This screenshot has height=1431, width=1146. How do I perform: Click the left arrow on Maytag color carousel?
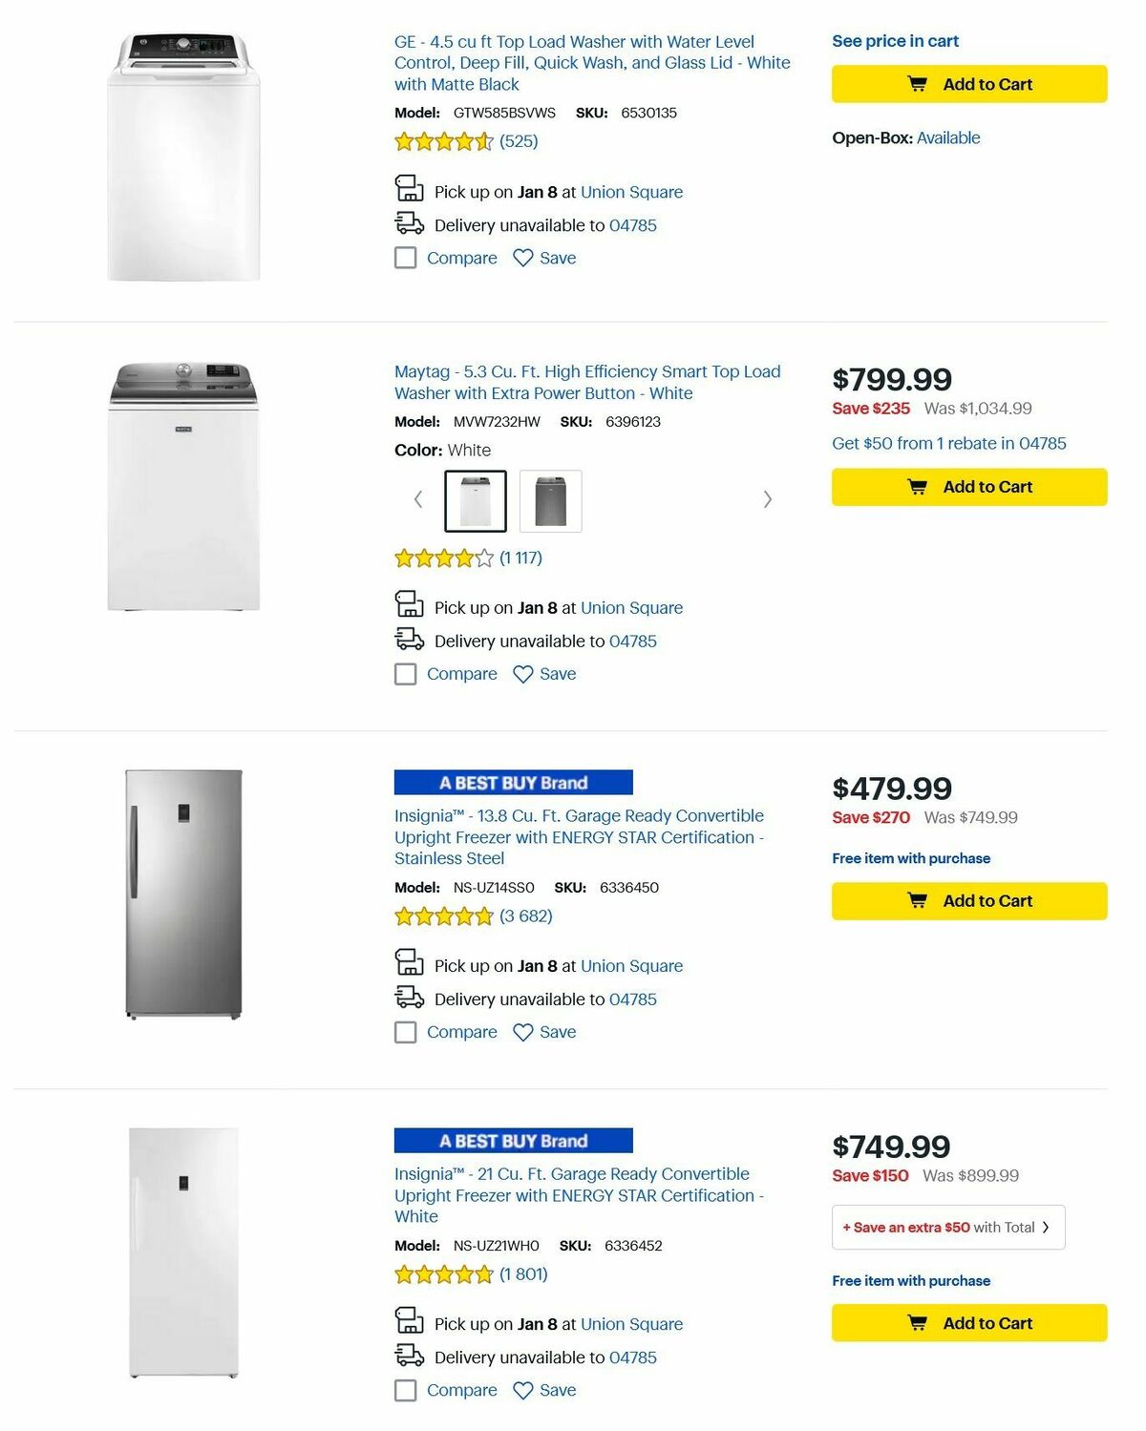(x=417, y=499)
